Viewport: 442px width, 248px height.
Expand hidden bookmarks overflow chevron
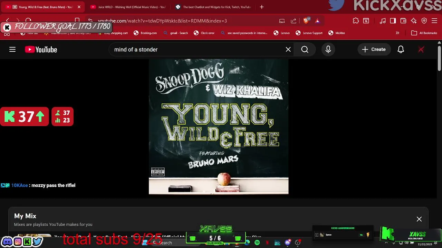click(397, 33)
